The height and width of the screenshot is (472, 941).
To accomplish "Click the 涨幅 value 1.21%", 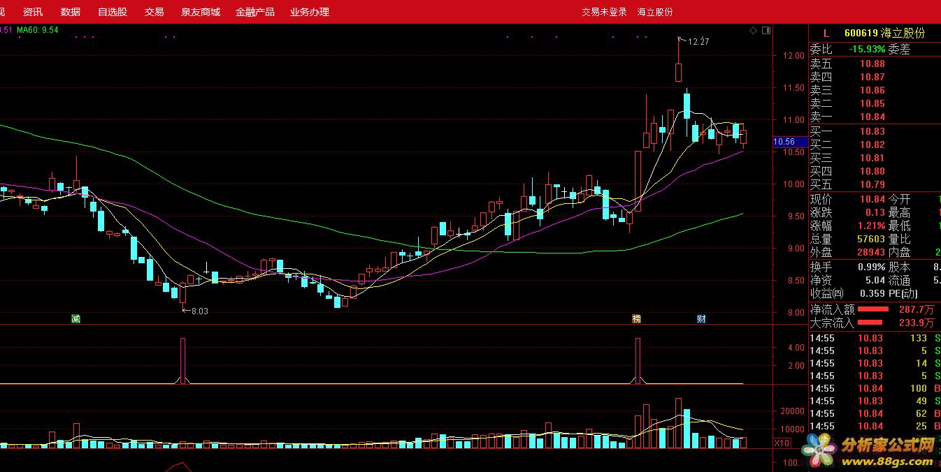I will [871, 226].
